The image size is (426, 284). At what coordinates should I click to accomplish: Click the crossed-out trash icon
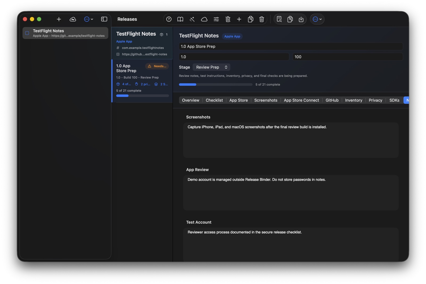coord(228,19)
